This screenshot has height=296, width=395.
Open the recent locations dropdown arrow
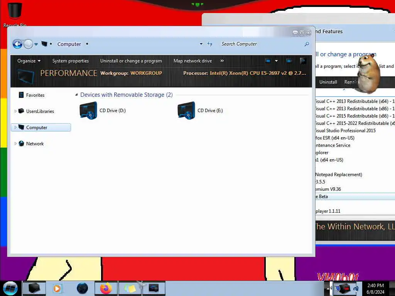pos(36,44)
